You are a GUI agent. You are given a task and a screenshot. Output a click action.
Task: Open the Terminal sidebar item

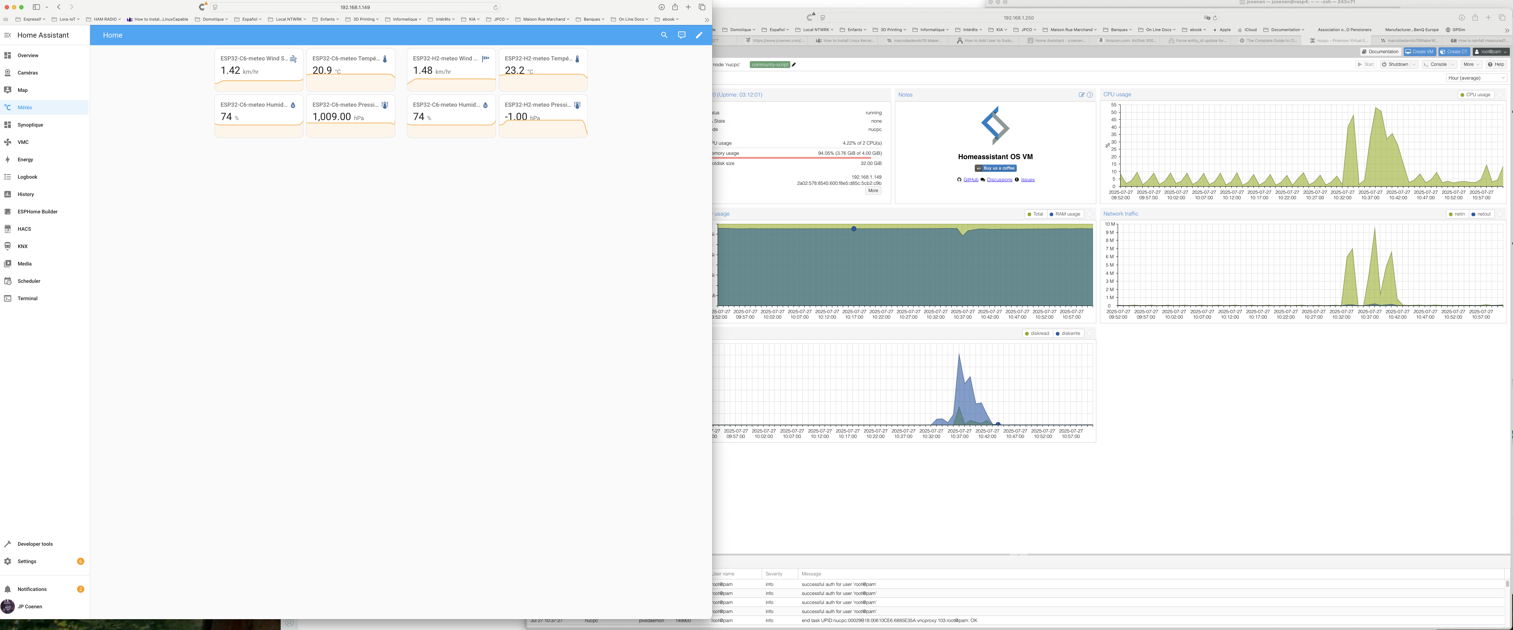click(27, 298)
